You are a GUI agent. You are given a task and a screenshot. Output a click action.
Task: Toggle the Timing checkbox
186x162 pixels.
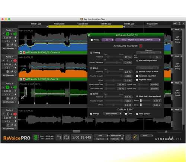(91, 53)
